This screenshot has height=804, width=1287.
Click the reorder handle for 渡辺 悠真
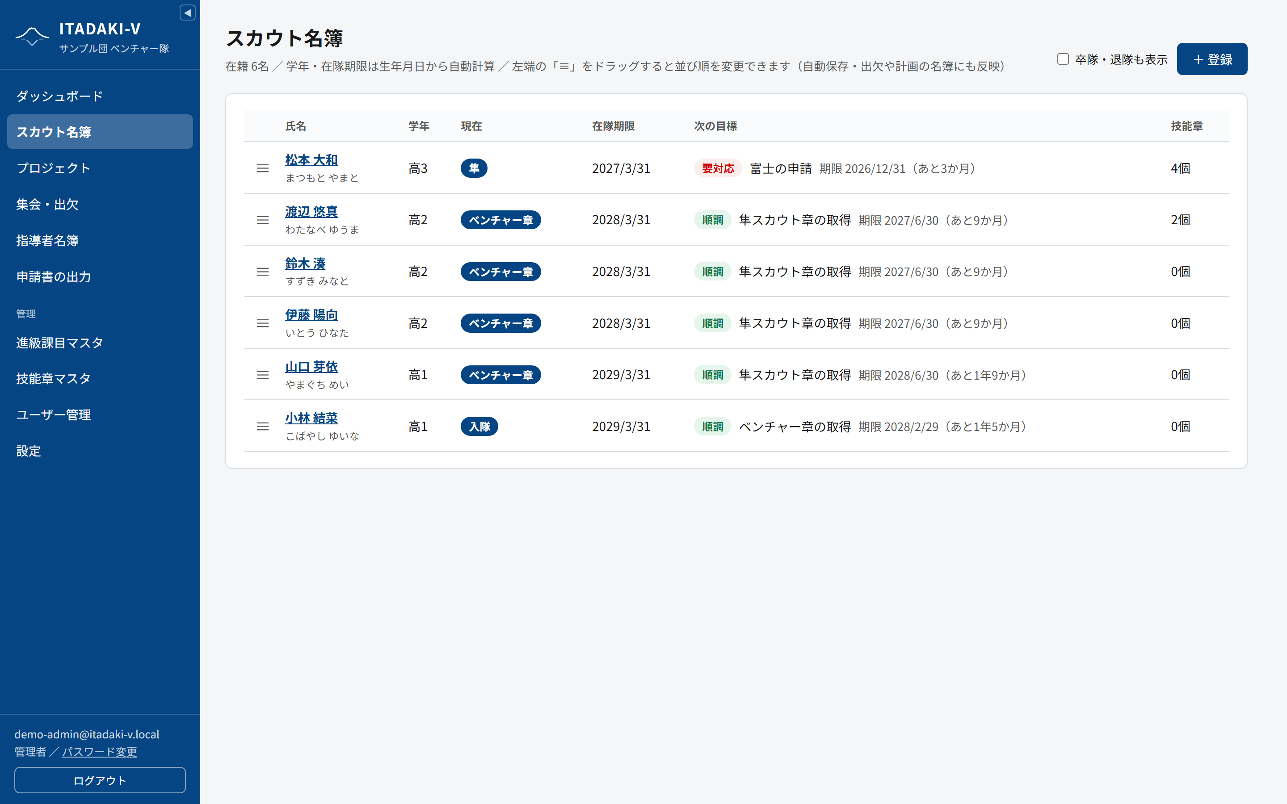click(263, 220)
